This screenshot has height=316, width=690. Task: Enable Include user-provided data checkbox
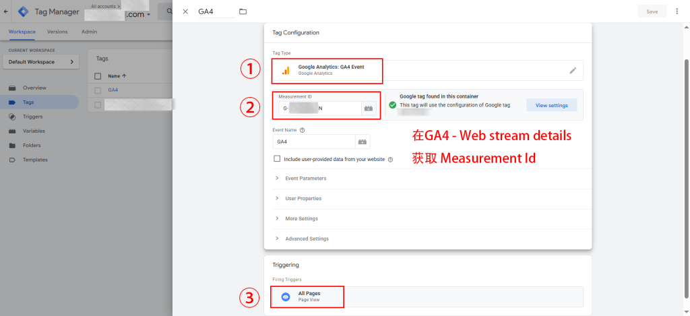(x=277, y=159)
